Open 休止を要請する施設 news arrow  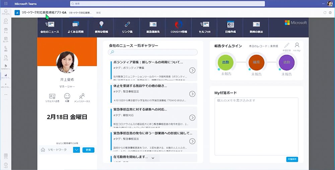tap(192, 94)
